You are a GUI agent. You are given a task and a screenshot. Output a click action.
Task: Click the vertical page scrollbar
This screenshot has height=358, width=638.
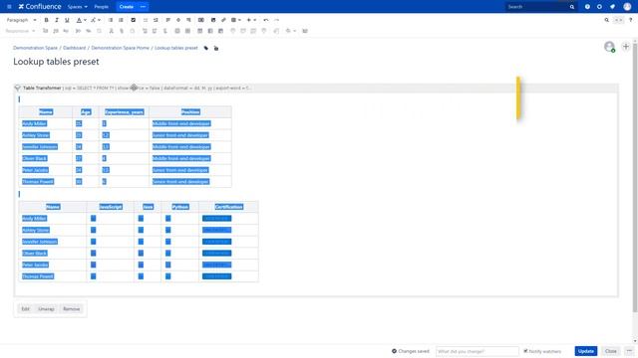point(635,178)
